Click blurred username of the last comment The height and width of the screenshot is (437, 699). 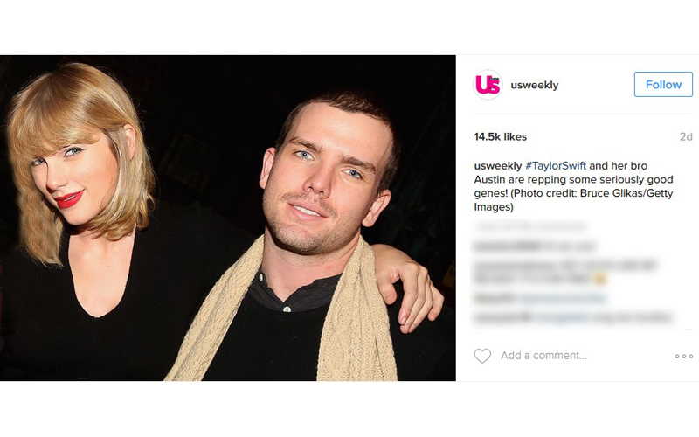coord(503,317)
